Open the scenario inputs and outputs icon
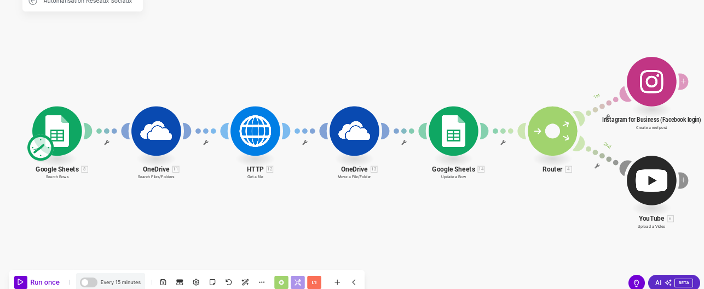 point(180,282)
